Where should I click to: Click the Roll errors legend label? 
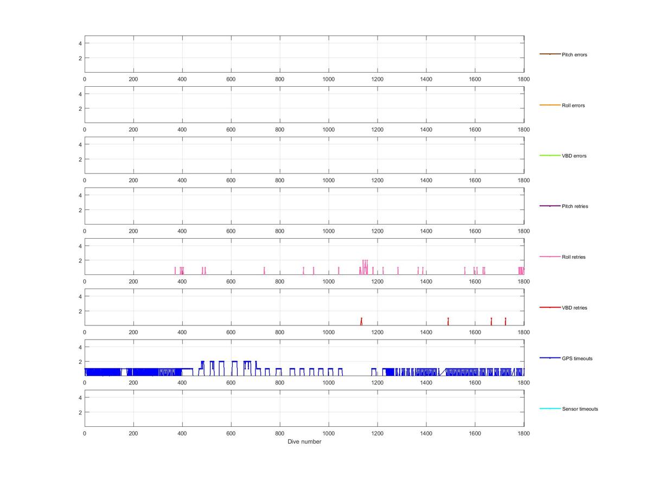click(x=573, y=105)
